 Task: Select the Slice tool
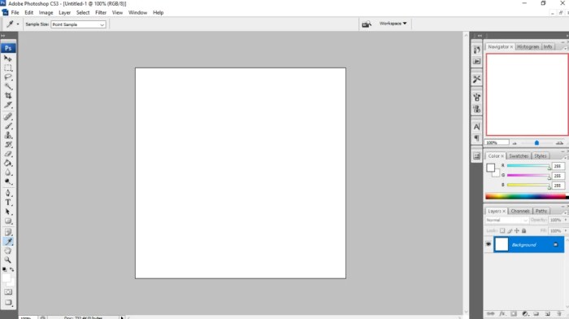[x=8, y=105]
